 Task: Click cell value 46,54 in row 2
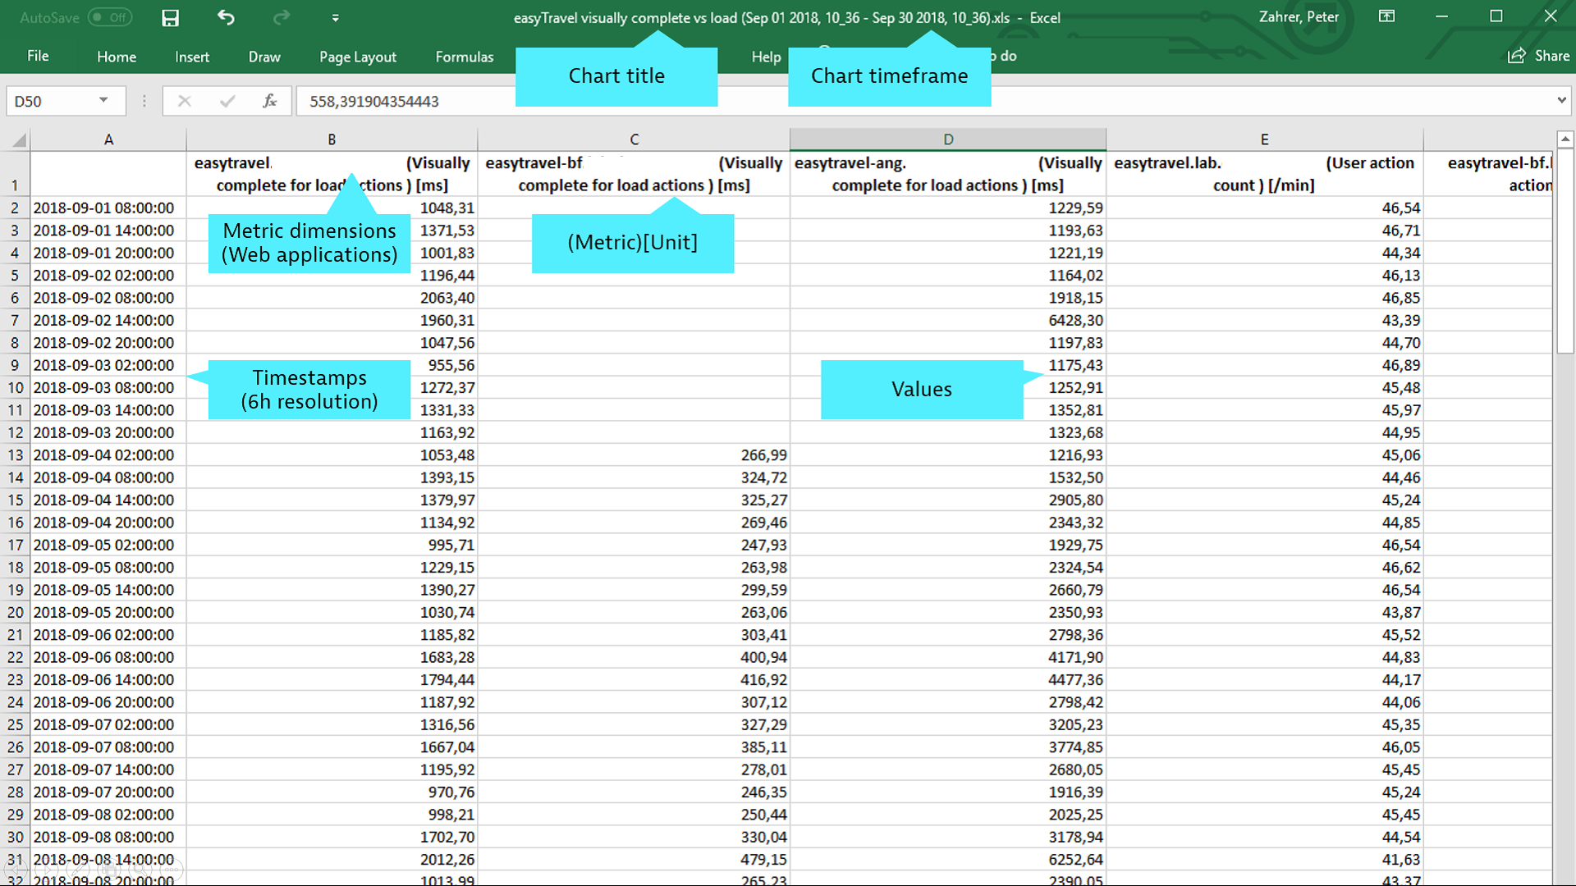tap(1264, 208)
